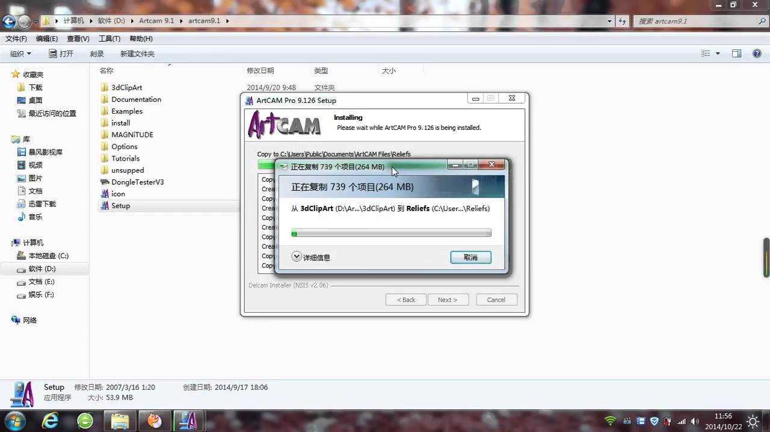This screenshot has width=770, height=432.
Task: Click the preview pane toggle icon
Action: tap(736, 54)
